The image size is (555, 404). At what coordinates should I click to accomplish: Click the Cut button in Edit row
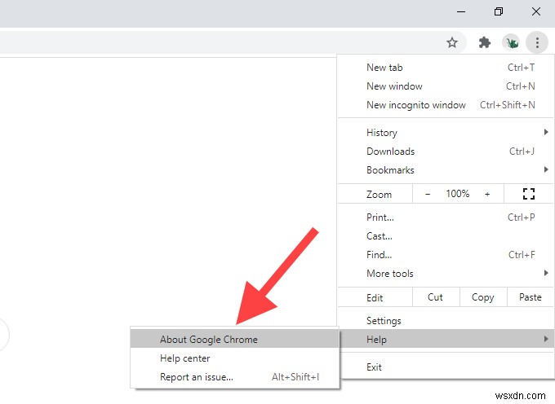tap(435, 297)
